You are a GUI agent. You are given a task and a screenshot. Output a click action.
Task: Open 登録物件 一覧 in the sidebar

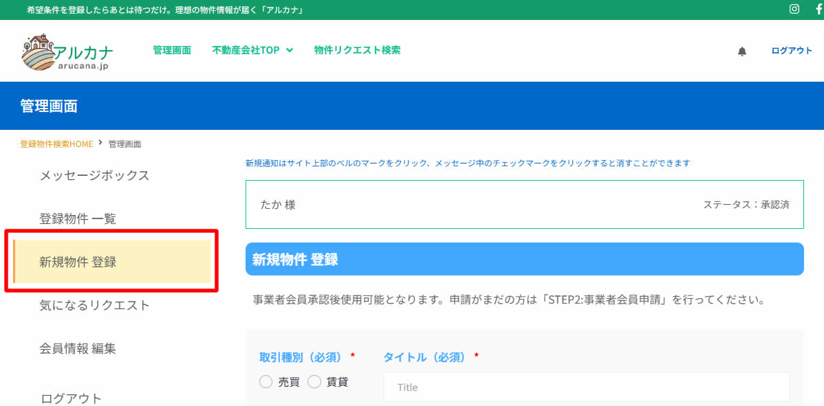click(78, 219)
